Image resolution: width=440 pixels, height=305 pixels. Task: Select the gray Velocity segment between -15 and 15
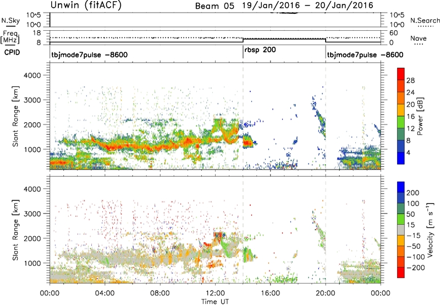[401, 230]
